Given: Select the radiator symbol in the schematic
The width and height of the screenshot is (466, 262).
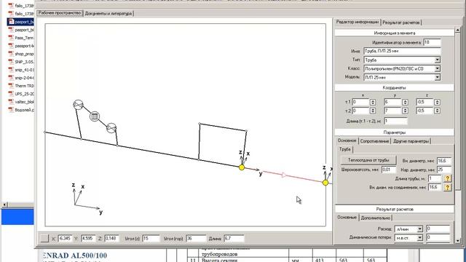Looking at the screenshot, I should pyautogui.click(x=95, y=116).
